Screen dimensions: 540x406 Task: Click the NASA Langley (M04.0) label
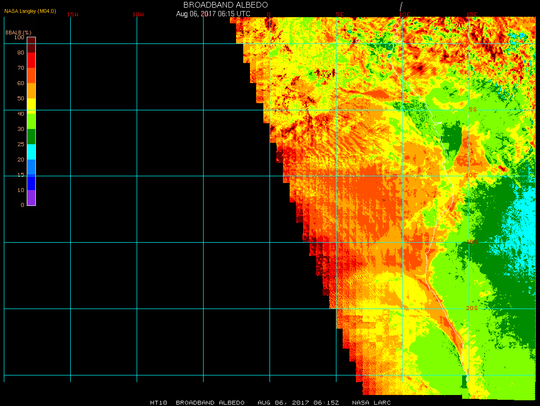[x=30, y=11]
